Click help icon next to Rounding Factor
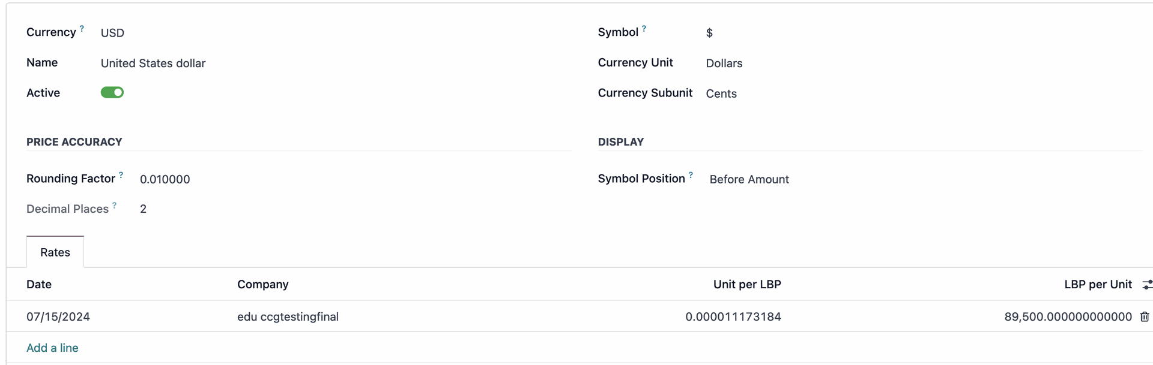Screen dimensions: 1153x365 121,175
